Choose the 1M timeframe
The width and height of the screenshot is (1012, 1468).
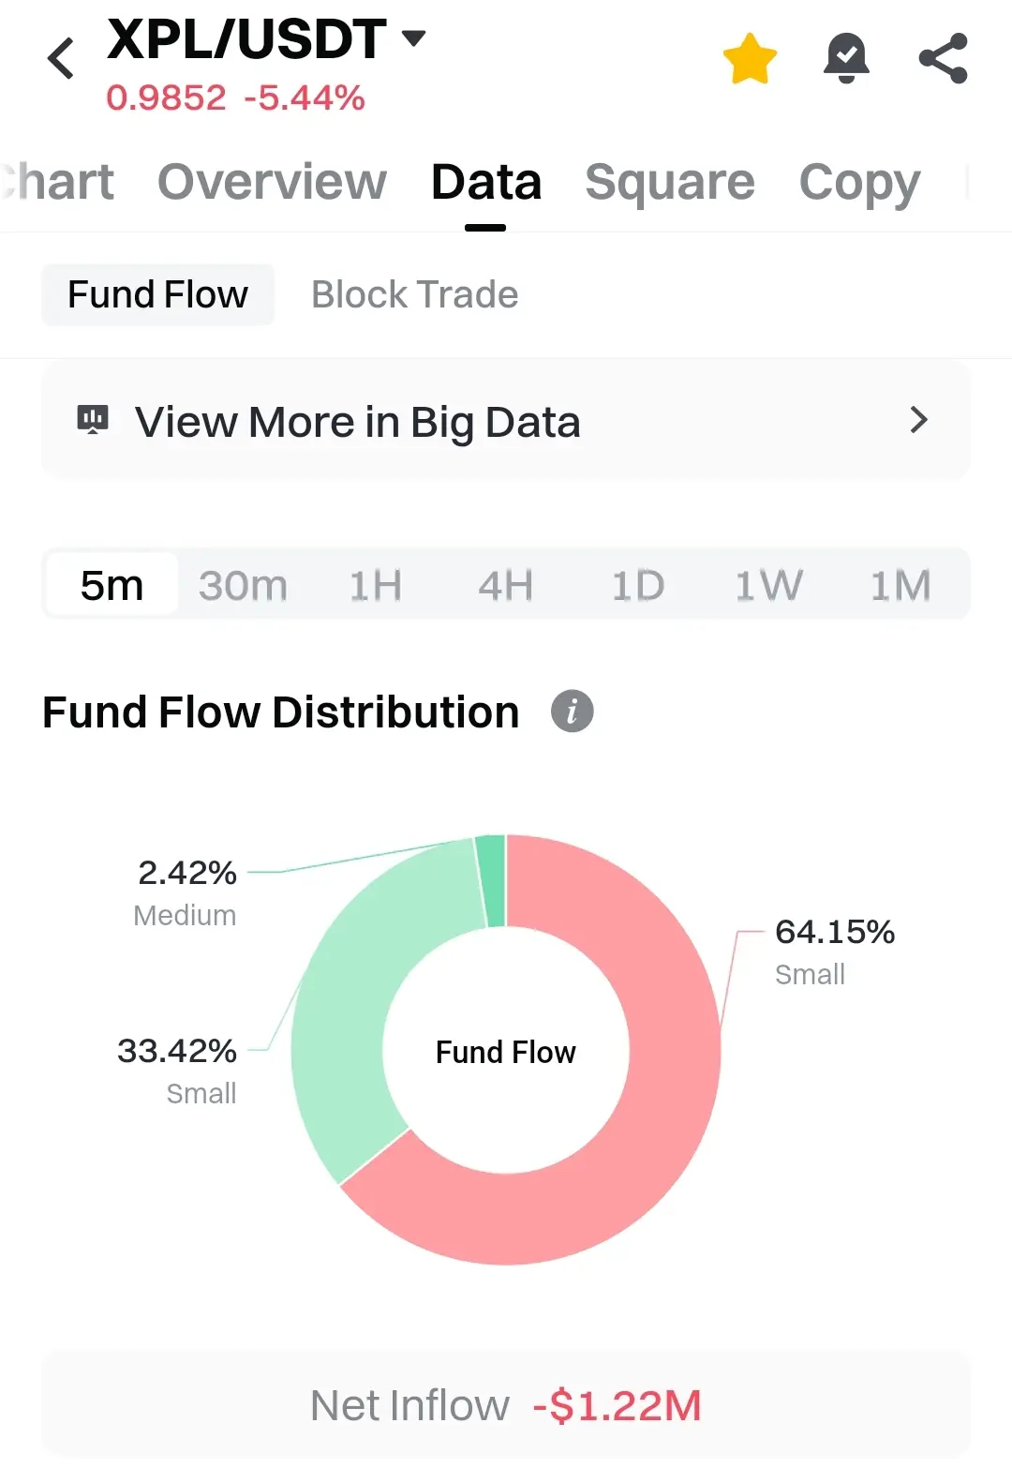coord(900,585)
